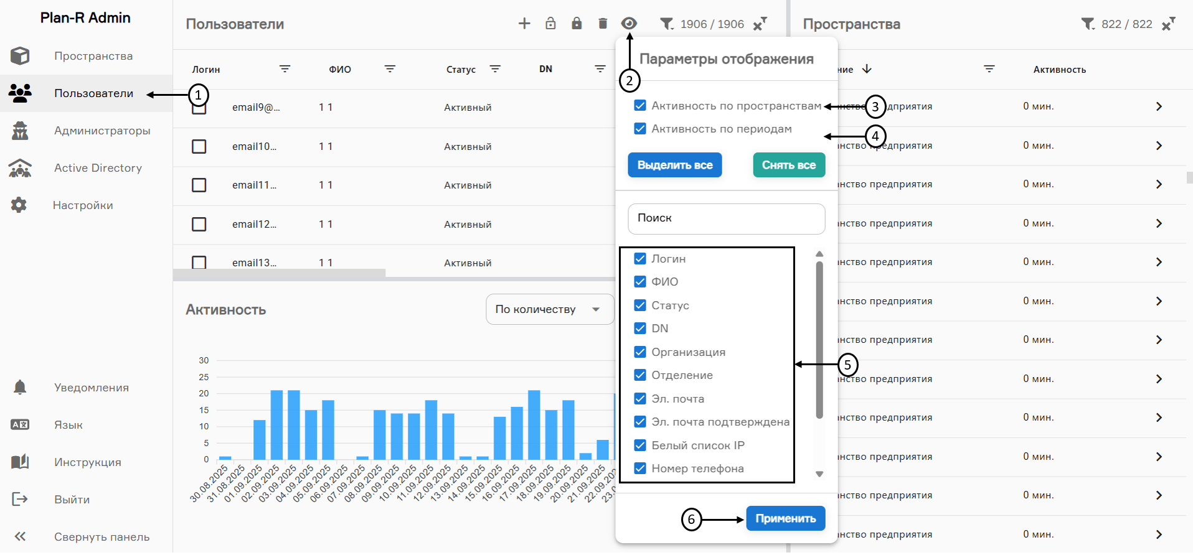Click the column list scrollbar thumb

point(819,339)
